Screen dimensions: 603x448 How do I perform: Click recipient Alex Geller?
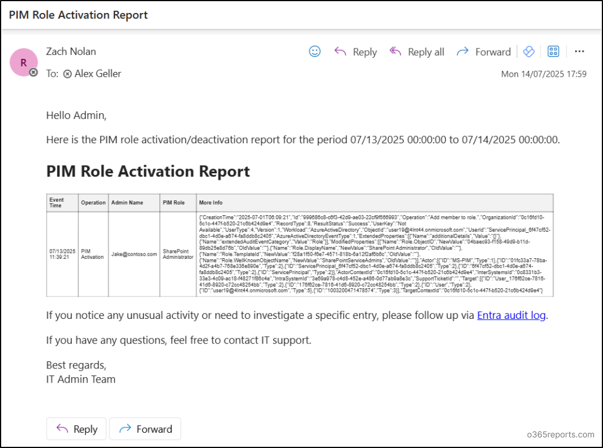pyautogui.click(x=98, y=74)
